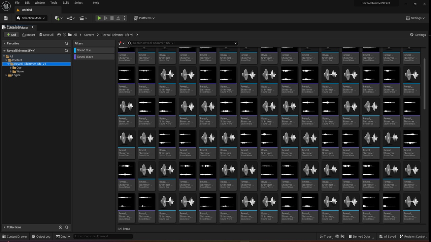Screen dimensions: 431x242
Task: Click the Import button
Action: click(x=28, y=35)
